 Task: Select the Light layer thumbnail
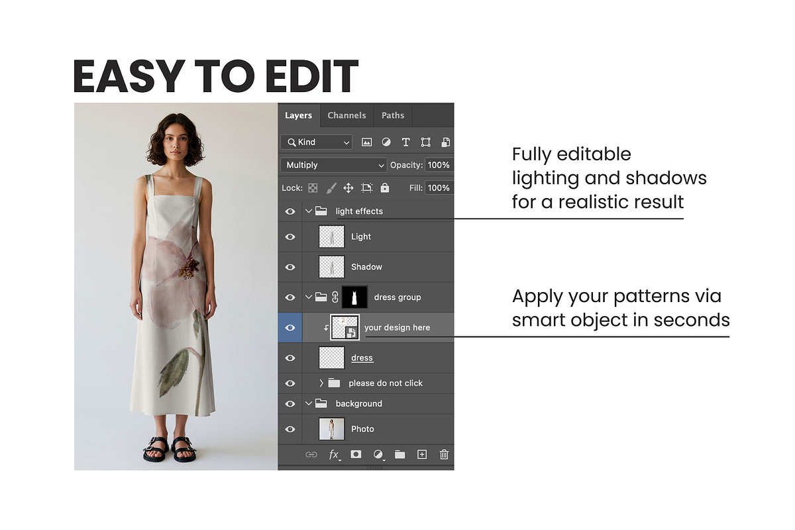(x=332, y=237)
